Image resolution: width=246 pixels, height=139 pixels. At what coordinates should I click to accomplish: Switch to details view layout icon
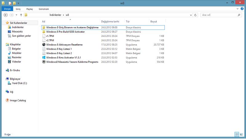coord(237,134)
